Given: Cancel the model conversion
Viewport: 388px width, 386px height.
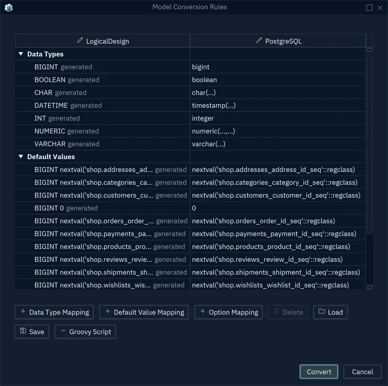Looking at the screenshot, I should coord(362,372).
